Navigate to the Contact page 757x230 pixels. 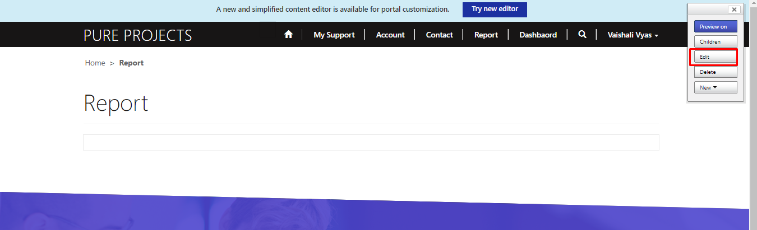(439, 35)
